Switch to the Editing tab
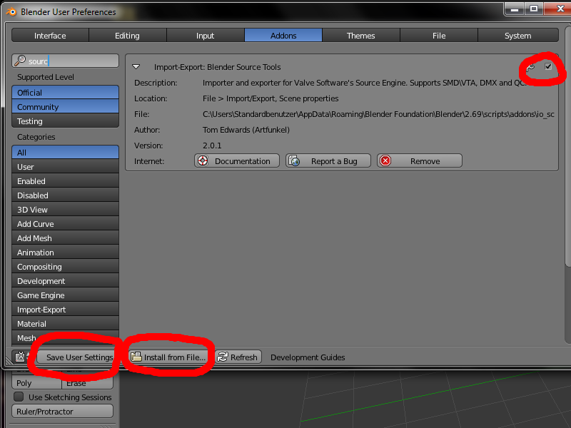The width and height of the screenshot is (571, 428). (x=128, y=36)
